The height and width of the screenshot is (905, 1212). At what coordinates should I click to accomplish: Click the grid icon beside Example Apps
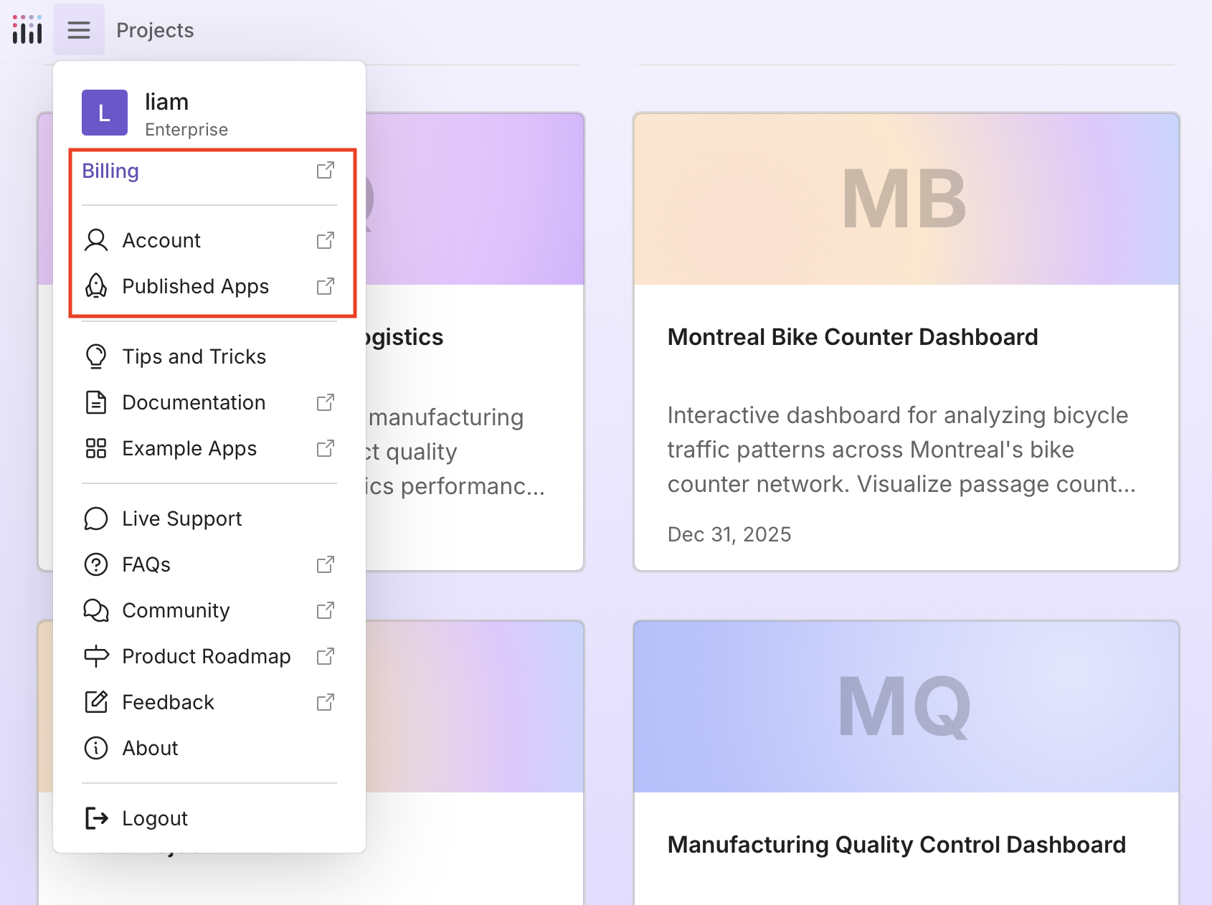(95, 448)
